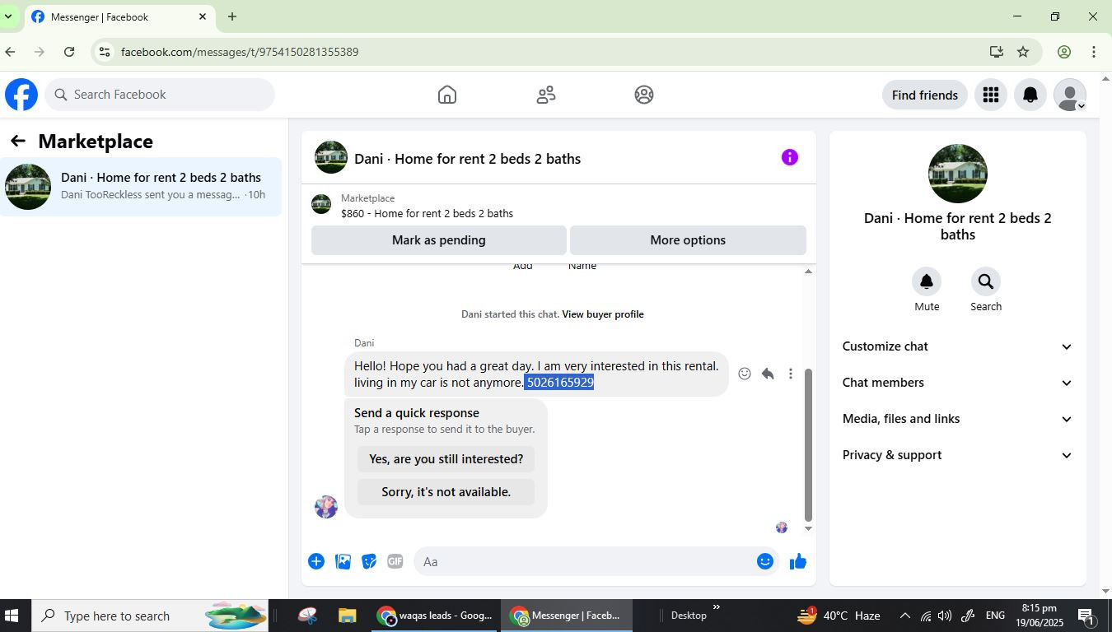Open the $860 Marketplace listing banner
Viewport: 1112px width, 632px height.
click(x=558, y=206)
